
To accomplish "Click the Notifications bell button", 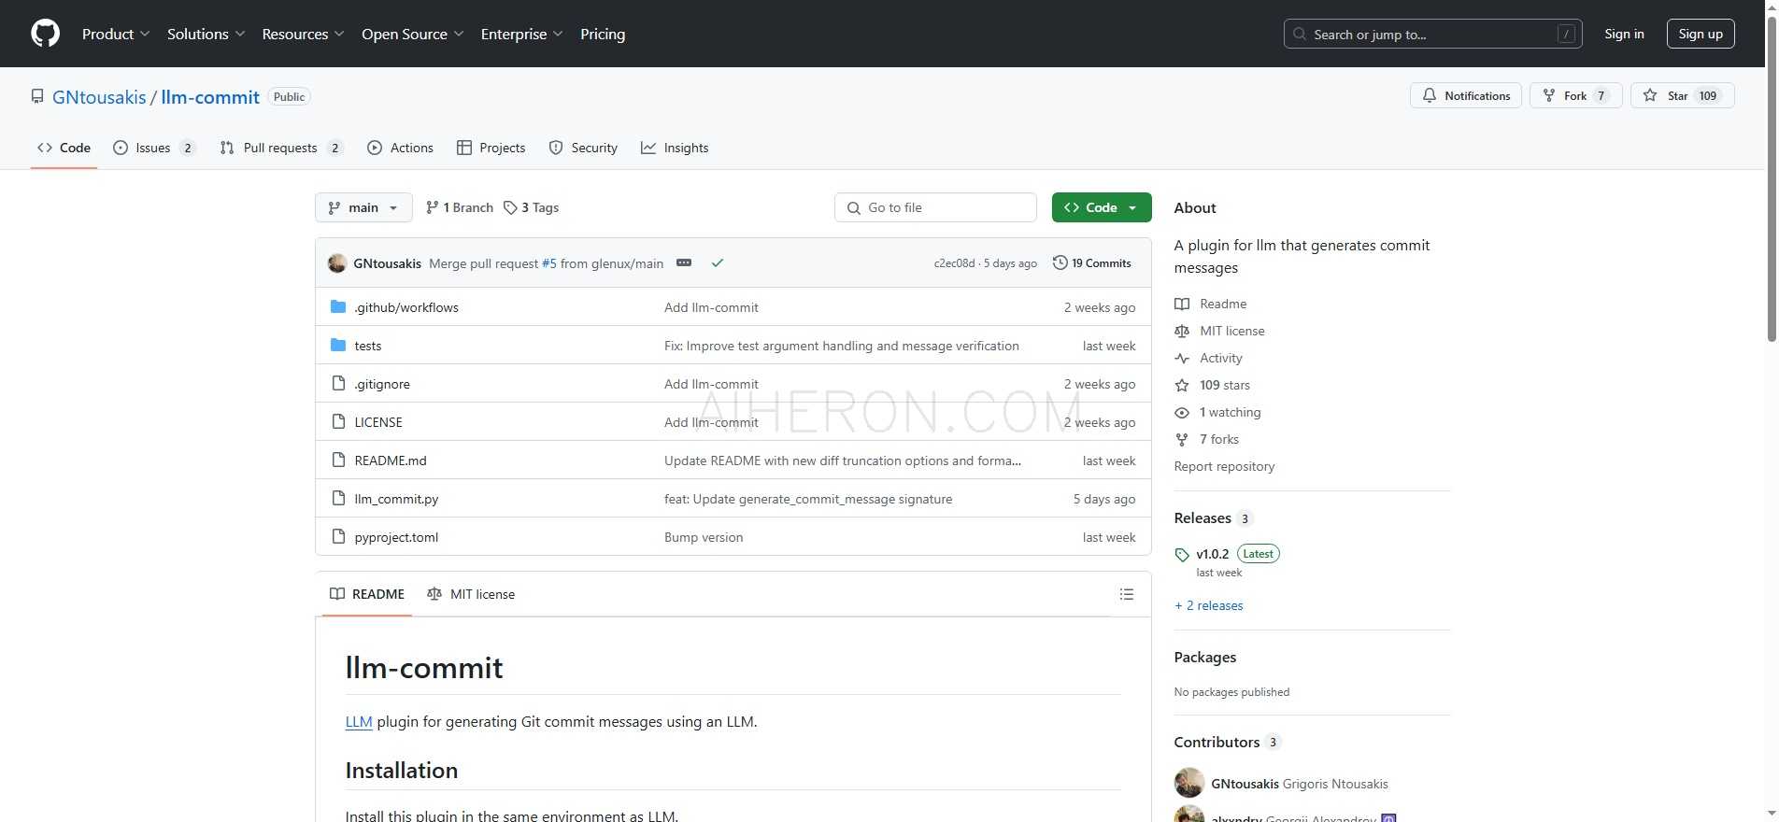I will coord(1465,95).
